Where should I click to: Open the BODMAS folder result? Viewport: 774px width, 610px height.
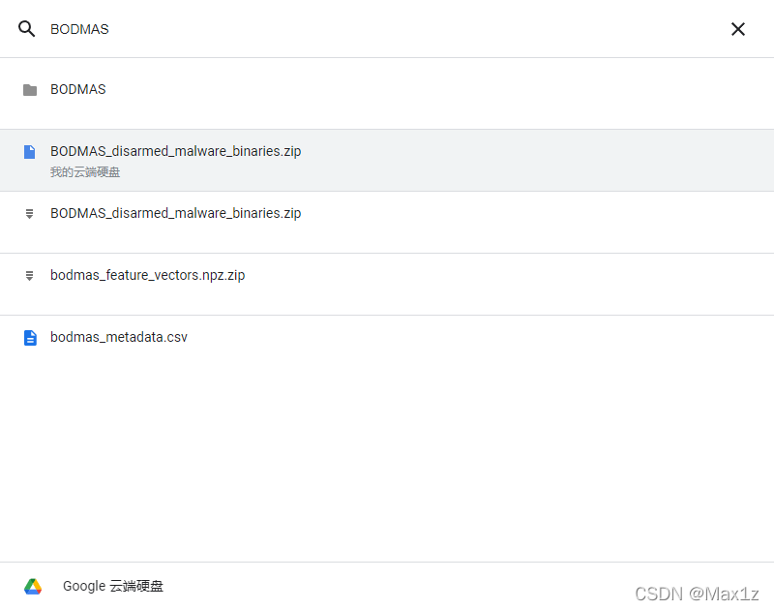pyautogui.click(x=387, y=94)
